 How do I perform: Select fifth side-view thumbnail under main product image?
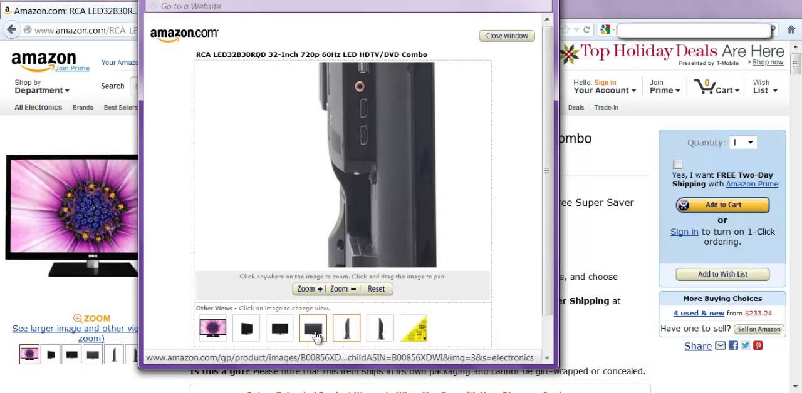click(114, 354)
